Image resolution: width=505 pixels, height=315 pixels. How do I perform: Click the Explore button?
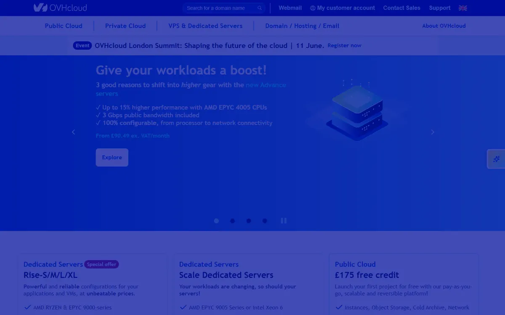(x=112, y=157)
